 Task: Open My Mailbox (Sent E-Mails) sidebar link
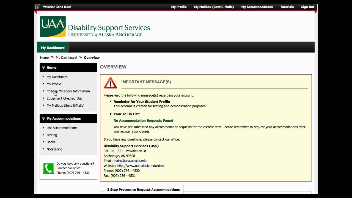click(65, 105)
